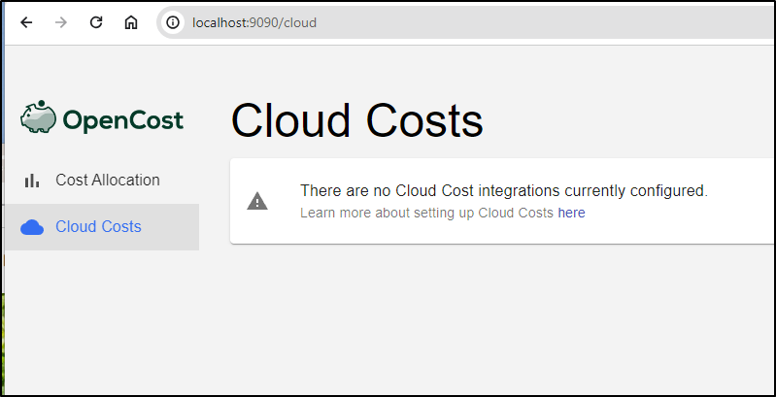View site information icon in address bar
The image size is (776, 397).
click(x=173, y=22)
